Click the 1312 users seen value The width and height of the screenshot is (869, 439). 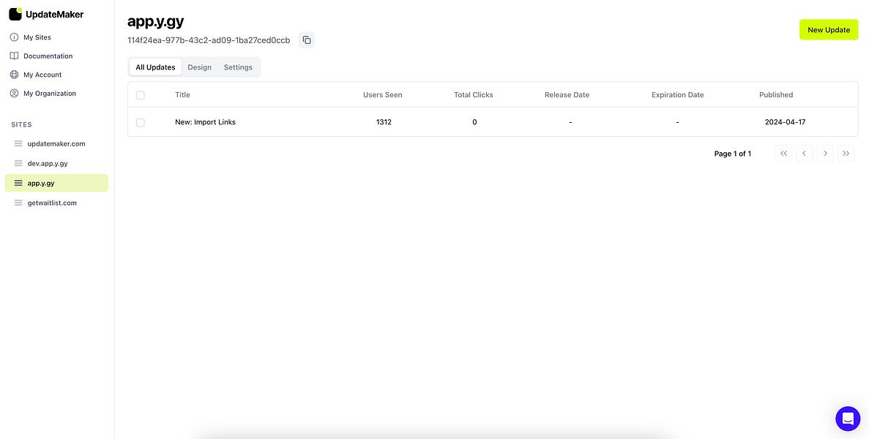pos(384,121)
